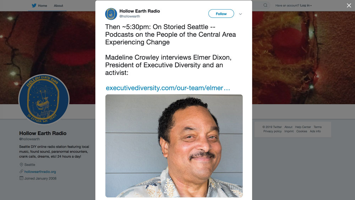Click the calendar icon near Joined date
The height and width of the screenshot is (200, 355).
click(21, 178)
